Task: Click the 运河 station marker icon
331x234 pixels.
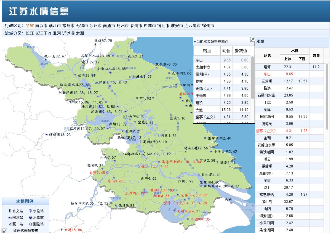Action: click(x=75, y=75)
